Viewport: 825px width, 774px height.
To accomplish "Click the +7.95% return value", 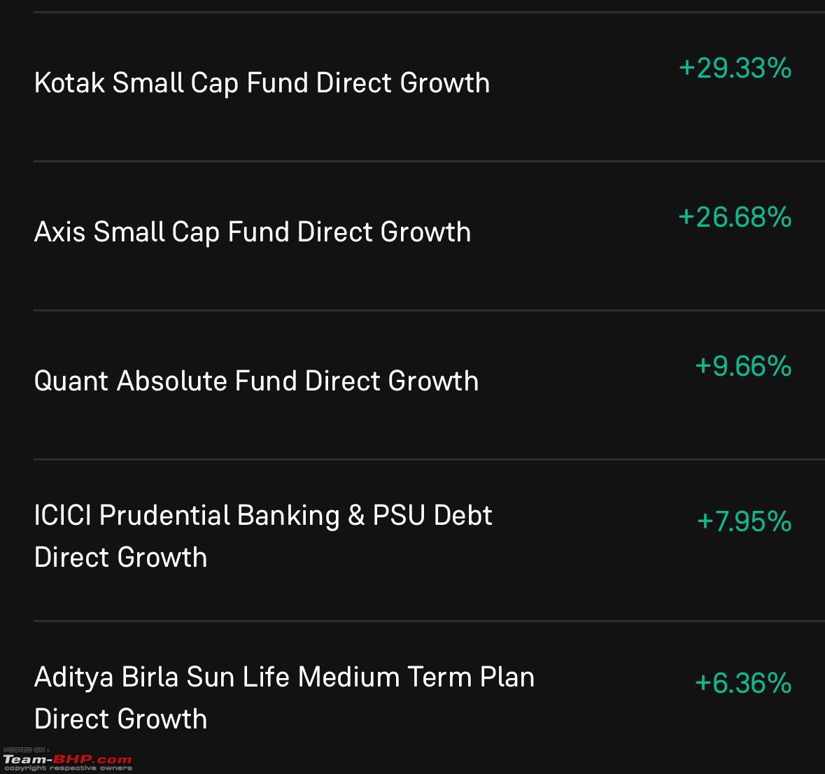I will tap(745, 521).
